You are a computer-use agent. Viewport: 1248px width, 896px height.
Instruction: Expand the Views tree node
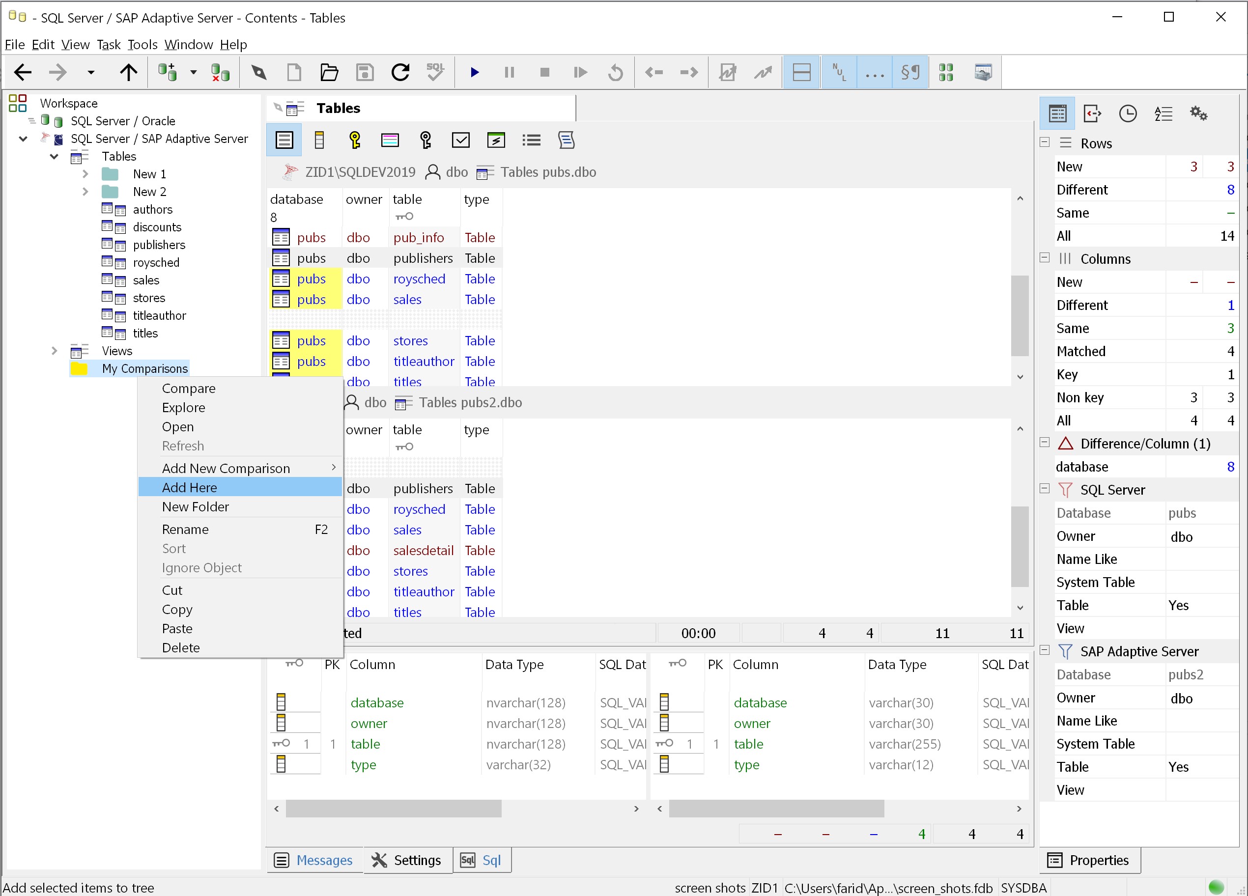[x=54, y=351]
